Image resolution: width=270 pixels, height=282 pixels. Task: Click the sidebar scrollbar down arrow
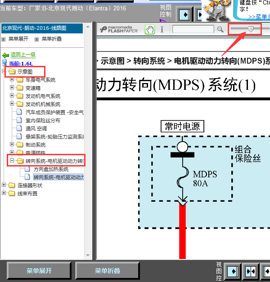click(x=88, y=255)
